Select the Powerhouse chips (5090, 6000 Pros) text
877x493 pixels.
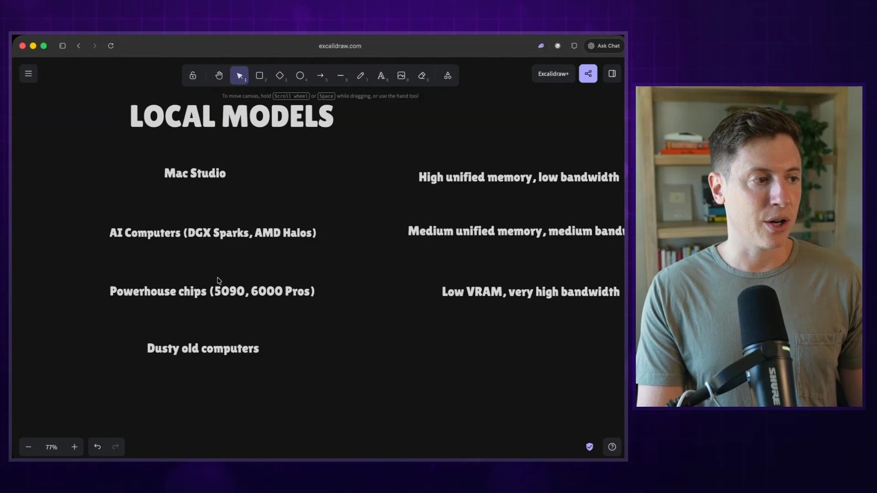tap(212, 291)
